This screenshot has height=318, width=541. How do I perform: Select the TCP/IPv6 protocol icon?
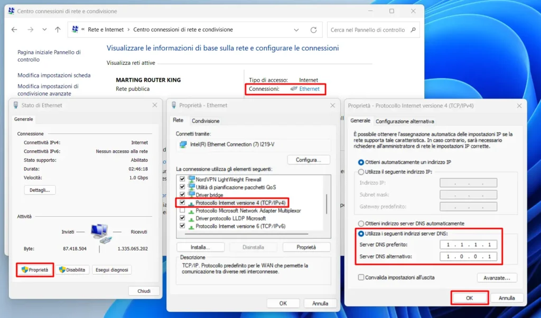click(x=191, y=226)
